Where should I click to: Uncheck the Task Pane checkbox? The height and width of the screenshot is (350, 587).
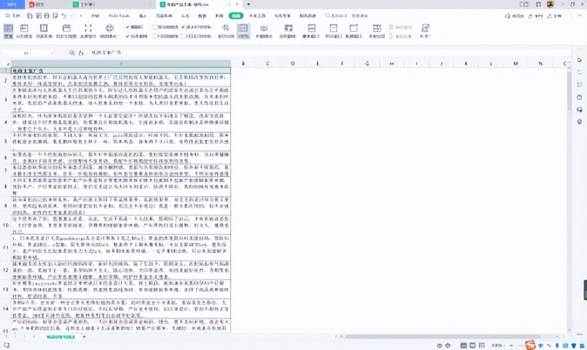127,36
